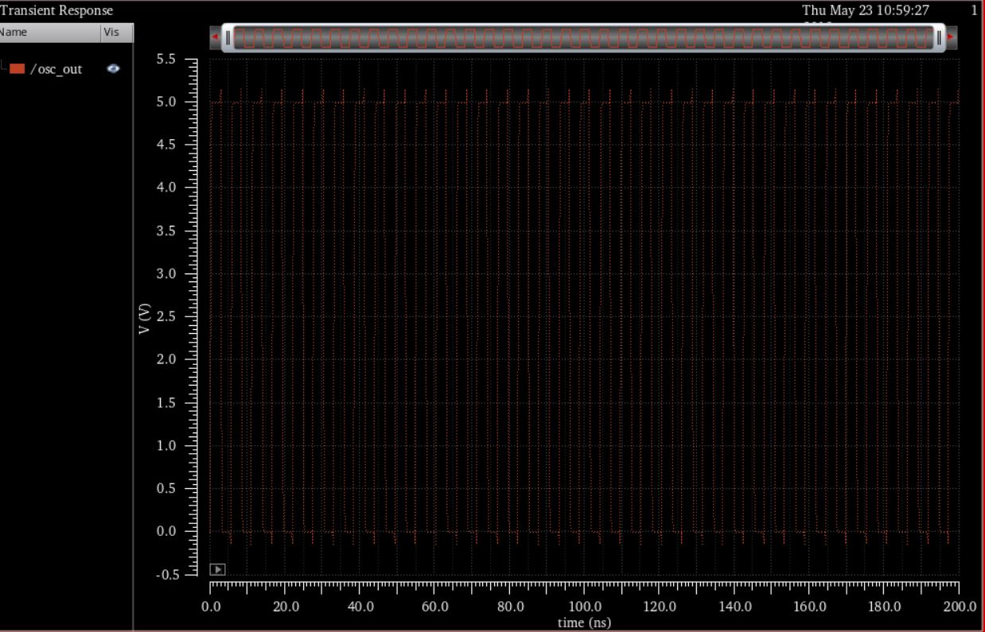Click the red /osc_out trace color swatch
Screen dimensions: 985x632
18,69
